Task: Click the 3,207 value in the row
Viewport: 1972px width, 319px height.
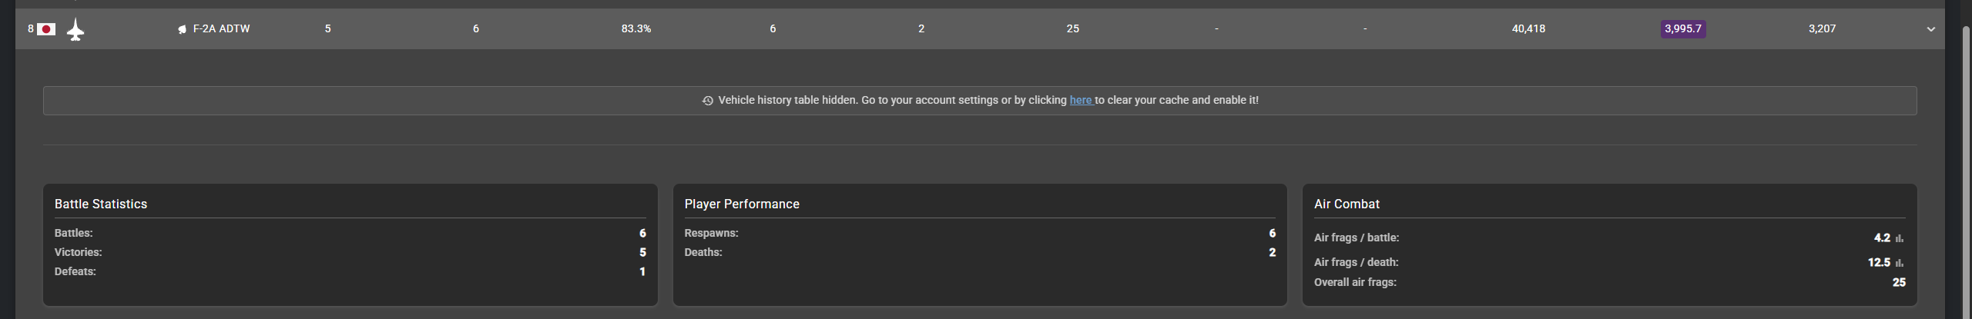Action: pyautogui.click(x=1822, y=28)
